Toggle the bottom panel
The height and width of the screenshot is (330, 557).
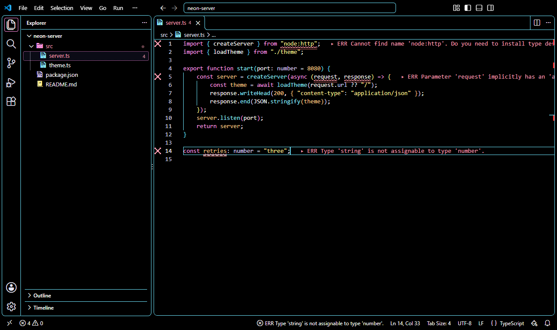[x=479, y=8]
